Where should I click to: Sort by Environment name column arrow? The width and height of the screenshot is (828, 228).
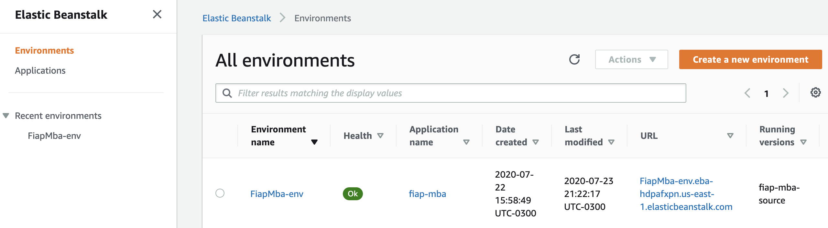314,142
